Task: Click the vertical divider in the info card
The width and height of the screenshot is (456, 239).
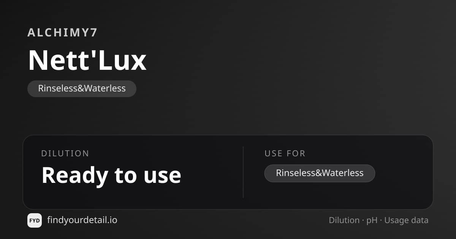Action: pos(243,172)
